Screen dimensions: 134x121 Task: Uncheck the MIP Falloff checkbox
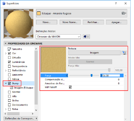click(x=70, y=87)
